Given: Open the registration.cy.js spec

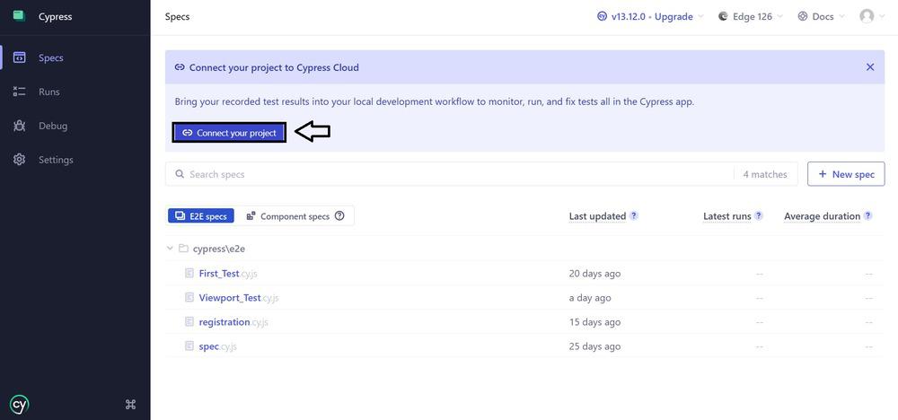Looking at the screenshot, I should (233, 322).
